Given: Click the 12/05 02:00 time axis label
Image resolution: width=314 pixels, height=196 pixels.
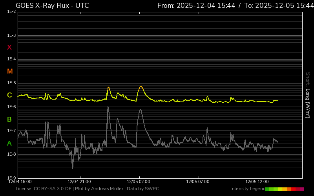Looking at the screenshot, I should pyautogui.click(x=139, y=182).
